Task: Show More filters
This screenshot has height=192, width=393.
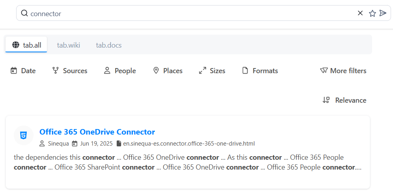Action: [343, 71]
